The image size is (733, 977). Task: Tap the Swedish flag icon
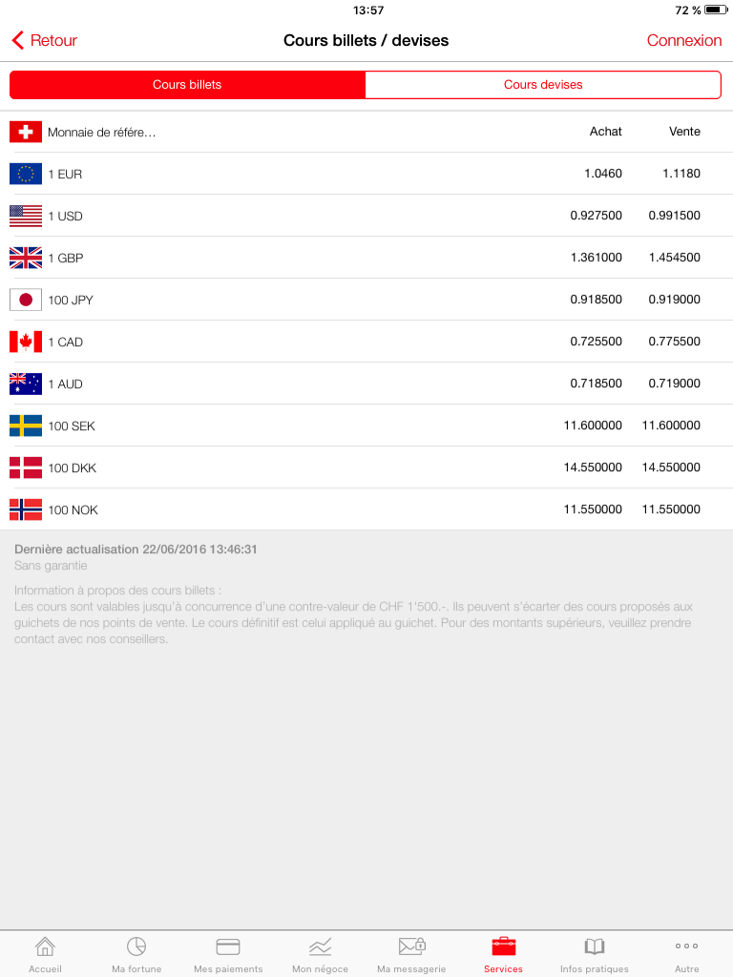tap(26, 426)
